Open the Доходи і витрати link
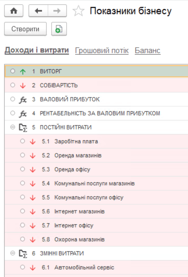This screenshot has height=277, width=188. tap(37, 50)
